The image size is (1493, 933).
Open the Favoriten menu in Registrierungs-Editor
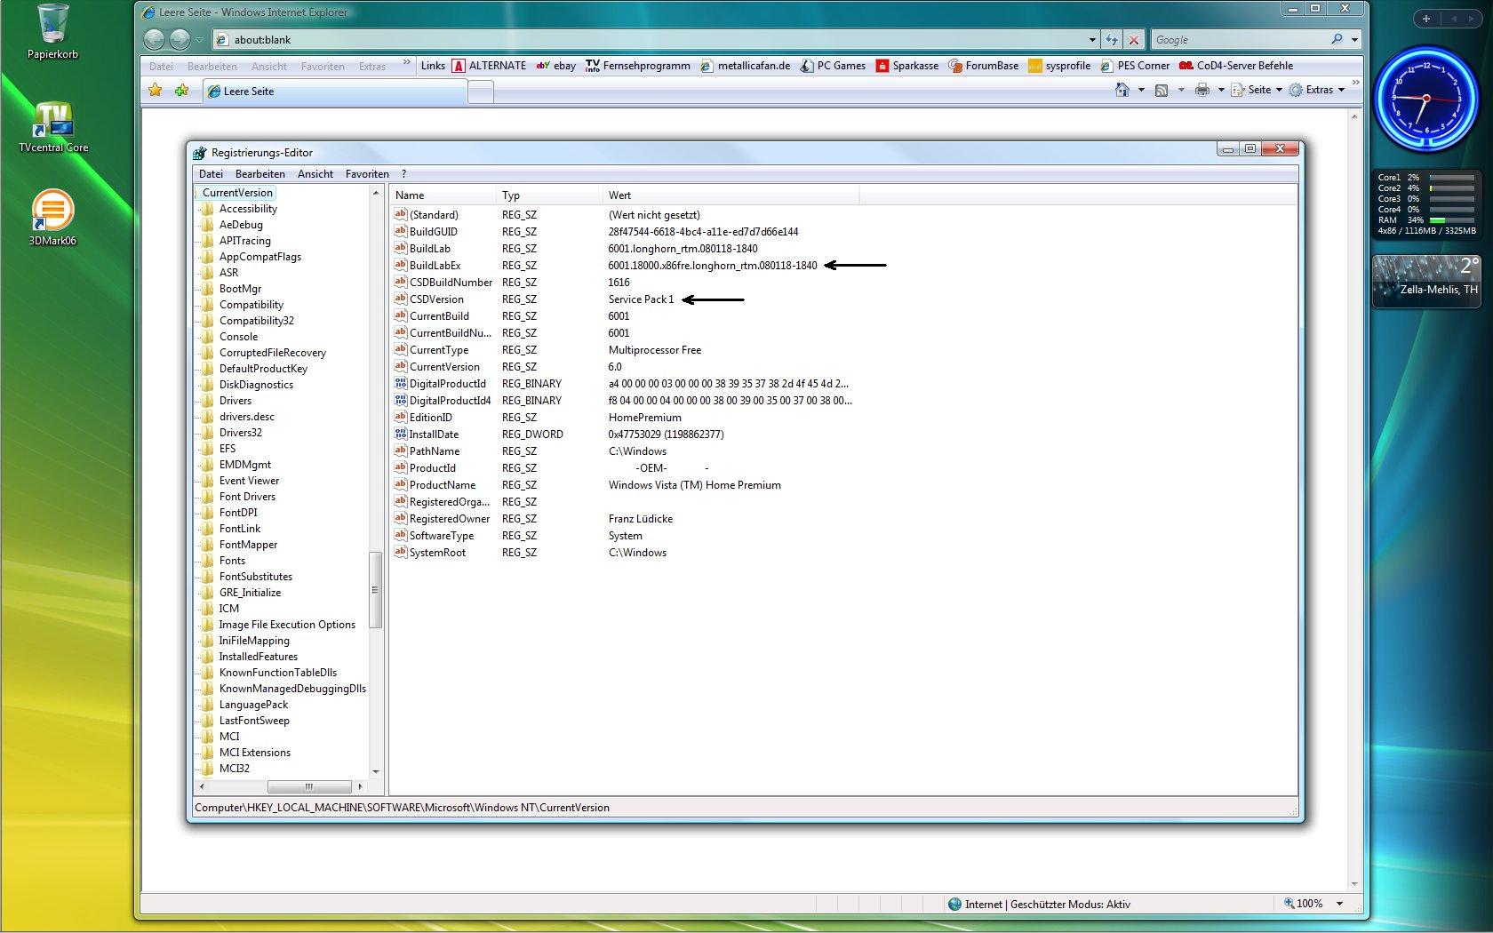[x=367, y=174]
